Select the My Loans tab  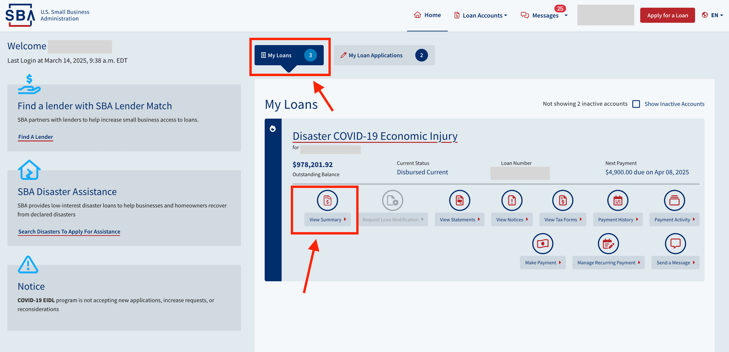[289, 55]
